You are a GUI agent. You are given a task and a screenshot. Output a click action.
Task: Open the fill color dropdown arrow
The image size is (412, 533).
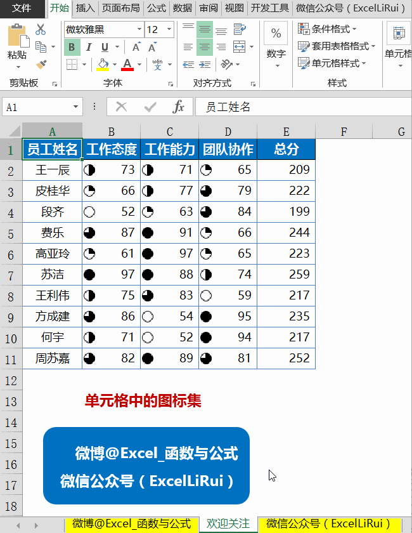[115, 64]
